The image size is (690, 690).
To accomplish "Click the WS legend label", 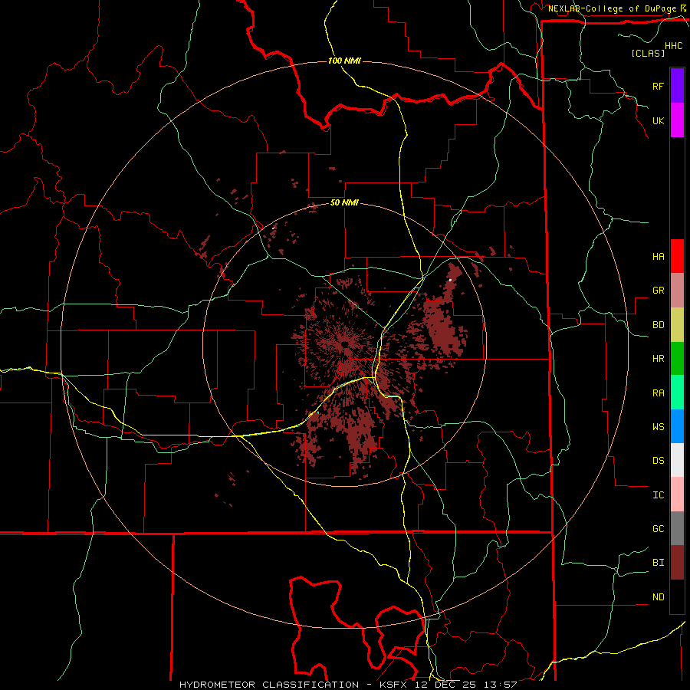I will [658, 427].
